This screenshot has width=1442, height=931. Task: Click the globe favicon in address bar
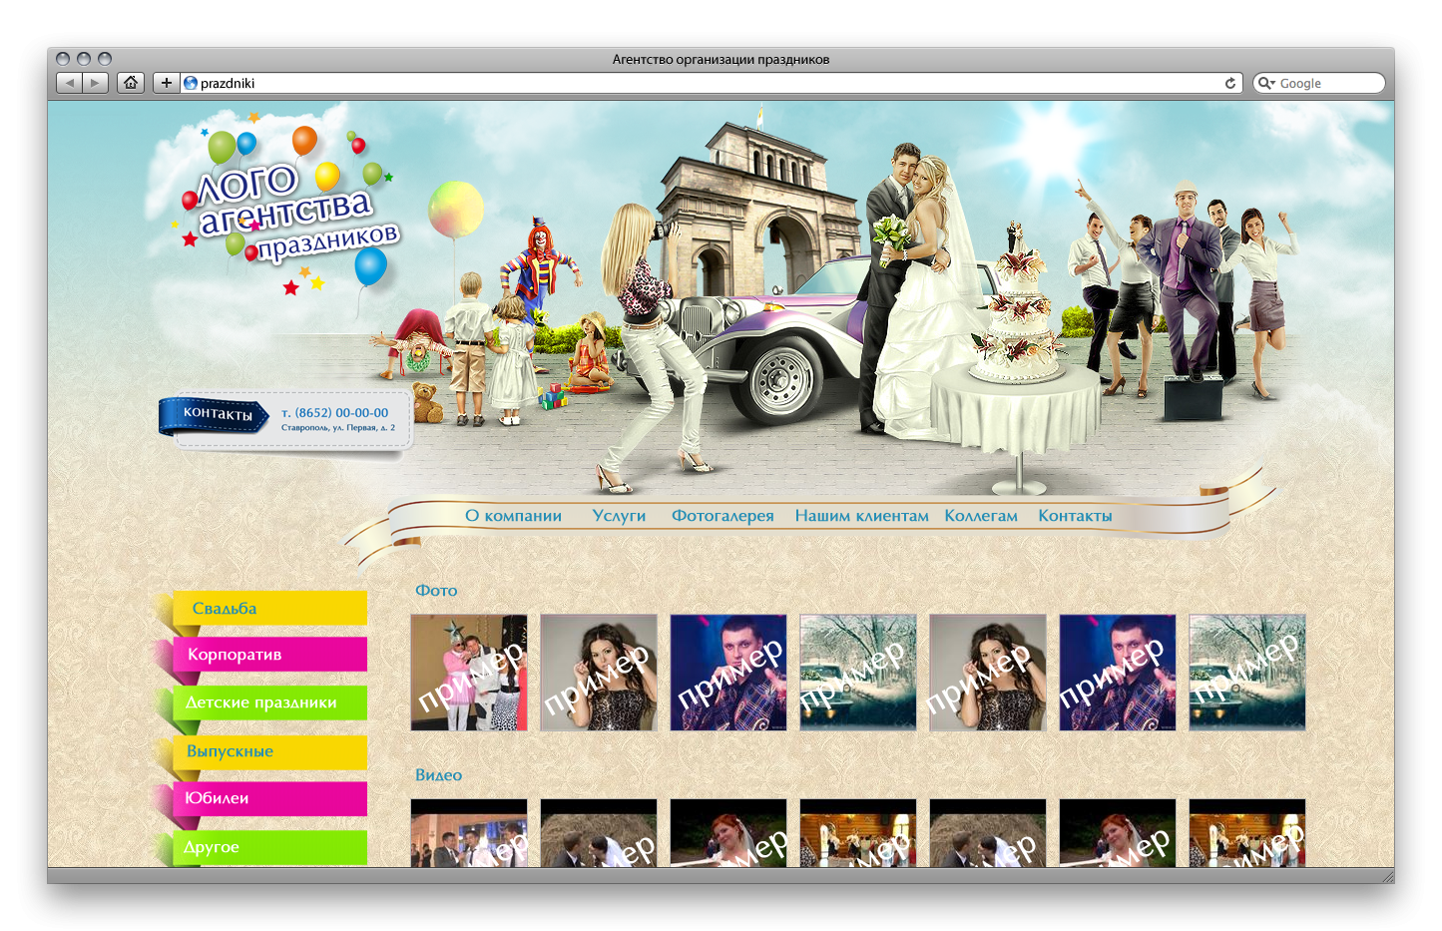click(x=191, y=83)
